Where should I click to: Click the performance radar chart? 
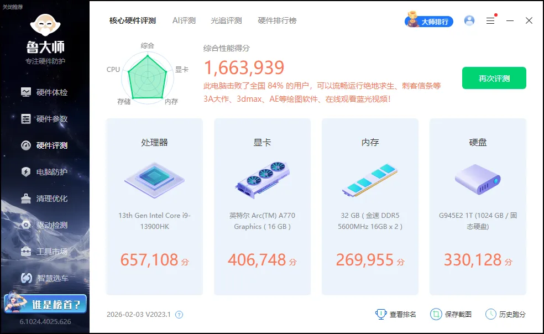(148, 77)
